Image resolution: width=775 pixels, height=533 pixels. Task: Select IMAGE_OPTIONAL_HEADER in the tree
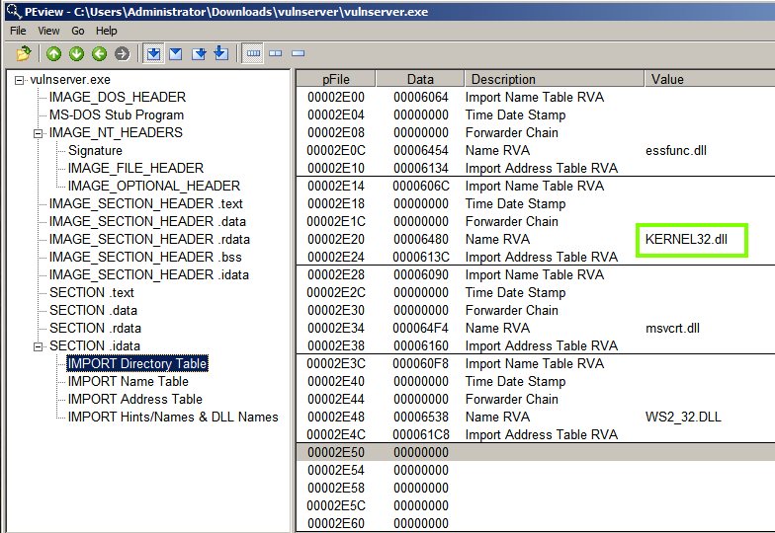coord(154,186)
